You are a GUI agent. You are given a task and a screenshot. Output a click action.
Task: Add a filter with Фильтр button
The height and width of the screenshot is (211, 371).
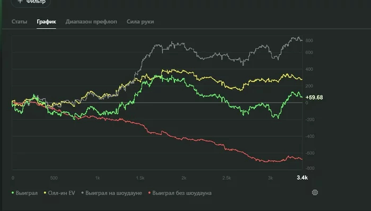click(31, 2)
